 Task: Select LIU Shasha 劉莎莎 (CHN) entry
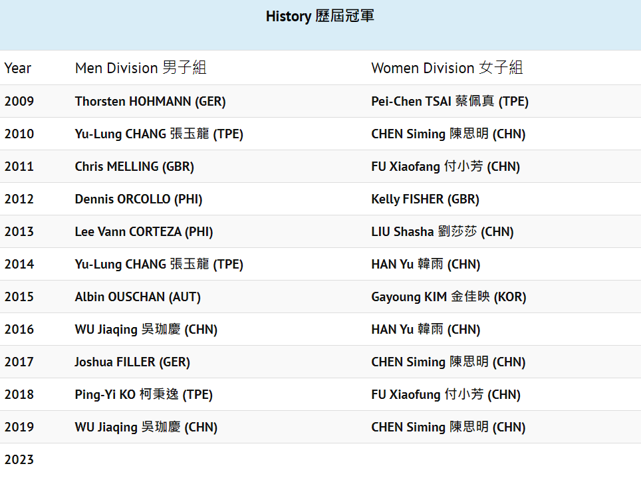click(442, 232)
